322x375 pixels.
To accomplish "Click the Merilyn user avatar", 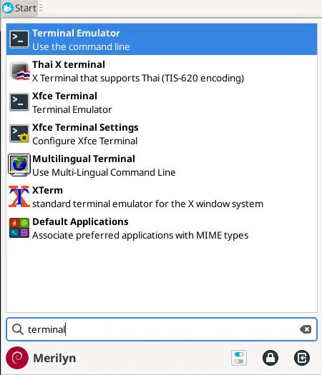I will [x=17, y=358].
